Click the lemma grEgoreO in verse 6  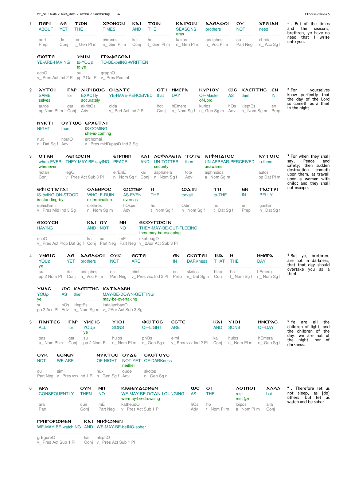(46, 437)
